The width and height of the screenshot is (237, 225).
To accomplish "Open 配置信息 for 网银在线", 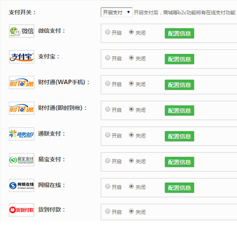I will click(179, 188).
